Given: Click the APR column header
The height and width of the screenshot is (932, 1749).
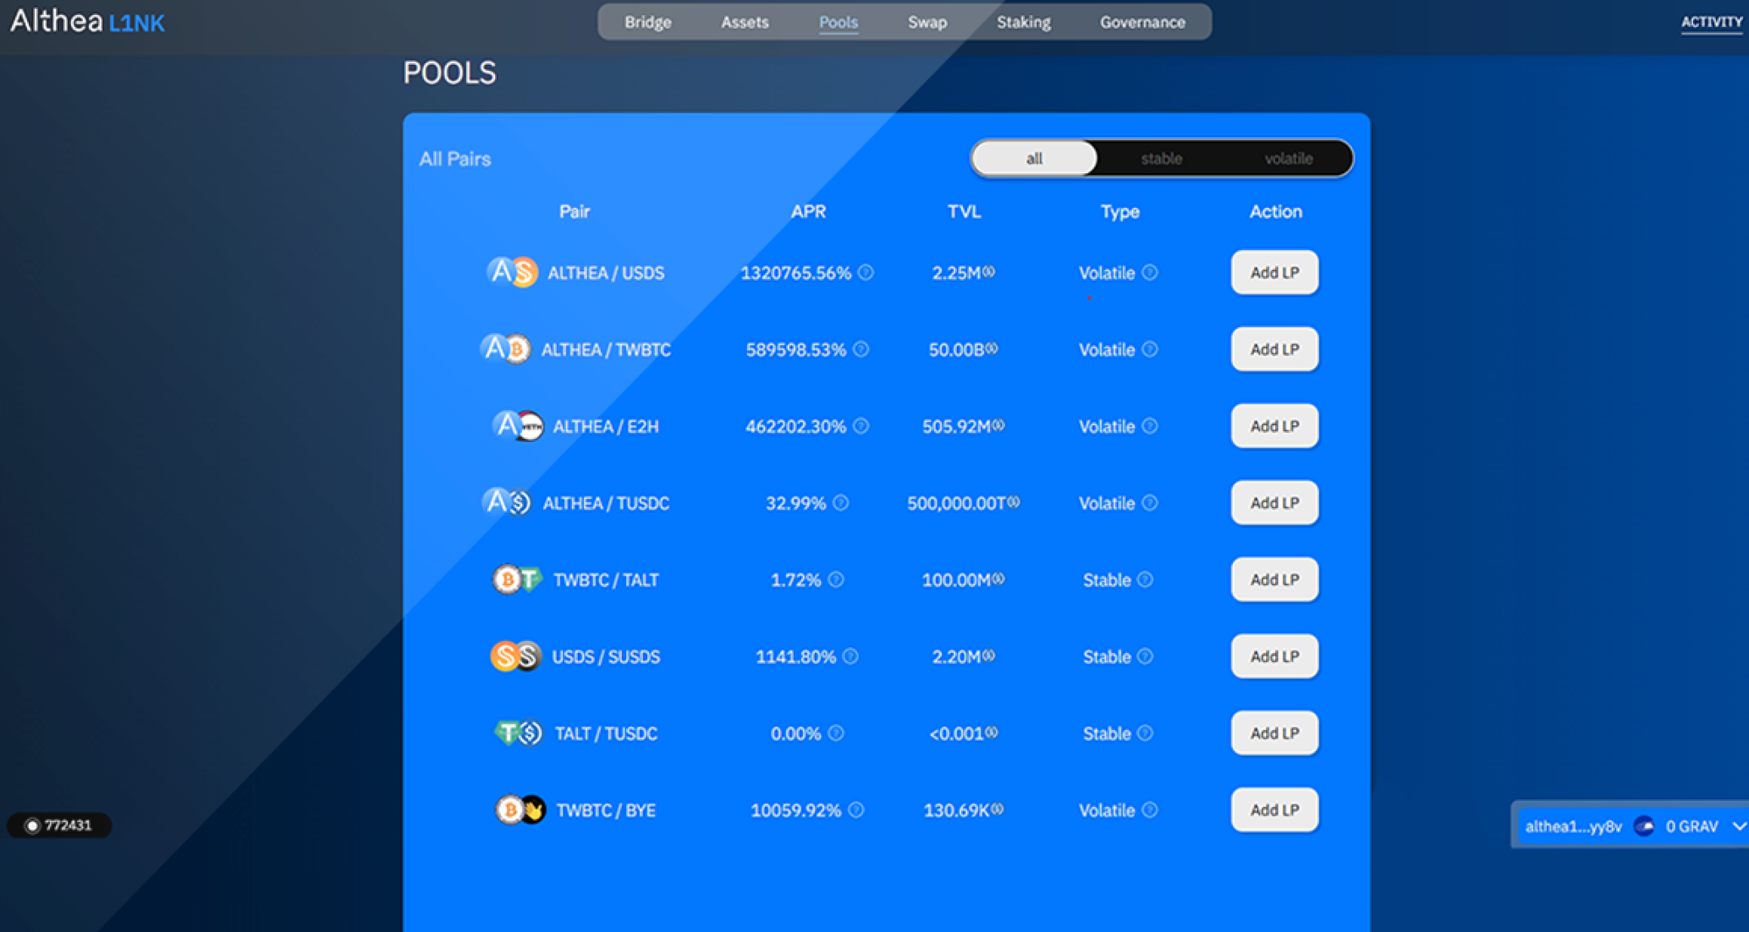Looking at the screenshot, I should [x=808, y=212].
